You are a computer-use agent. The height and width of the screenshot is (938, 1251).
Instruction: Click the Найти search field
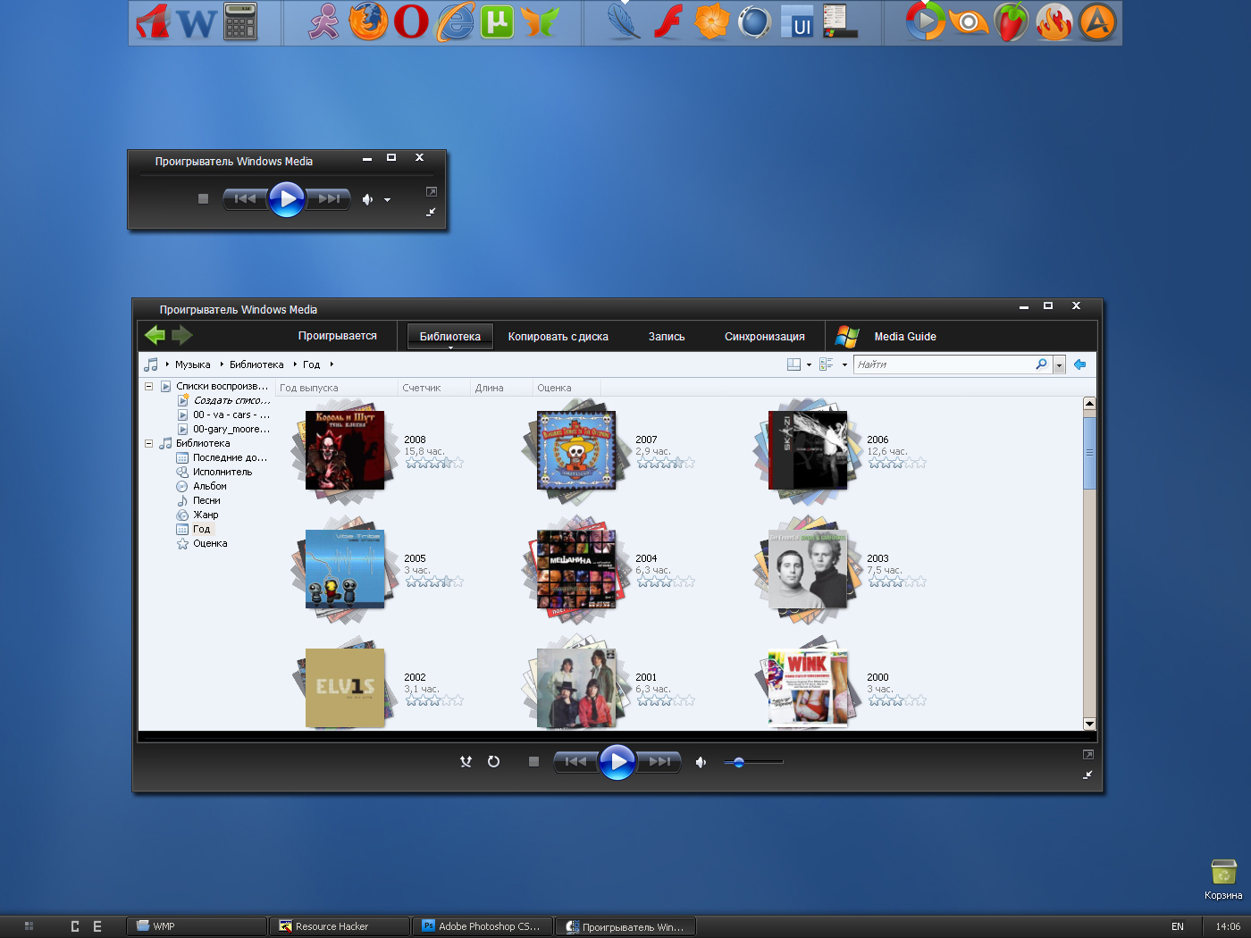(943, 364)
